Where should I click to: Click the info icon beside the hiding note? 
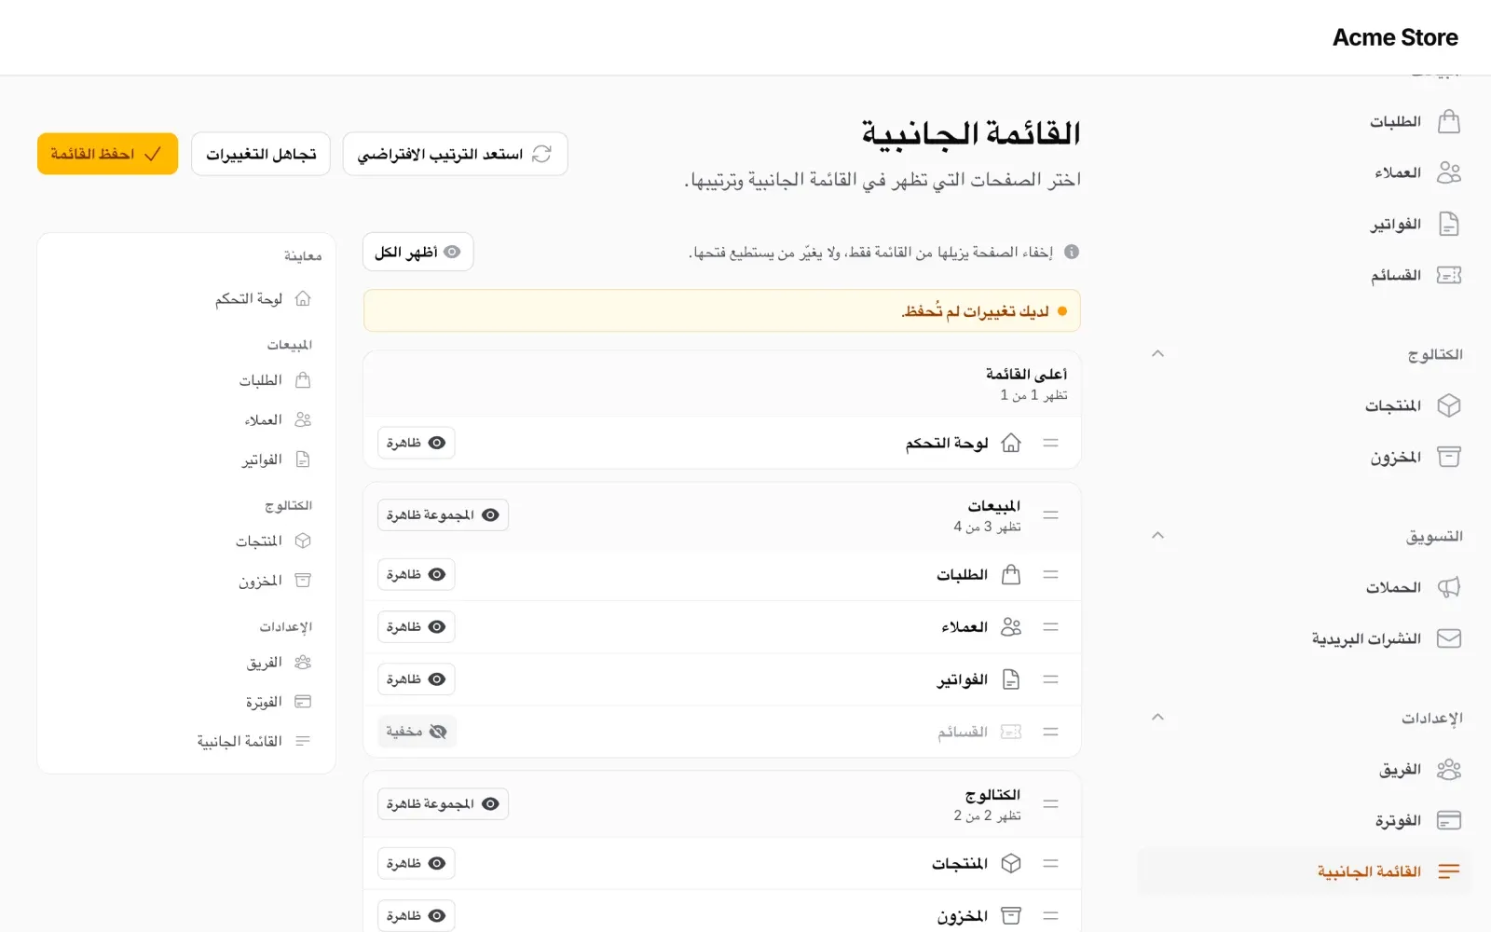[1072, 252]
